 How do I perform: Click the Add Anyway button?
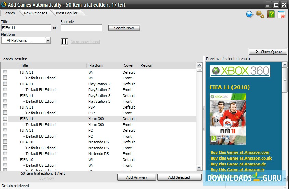137,177
